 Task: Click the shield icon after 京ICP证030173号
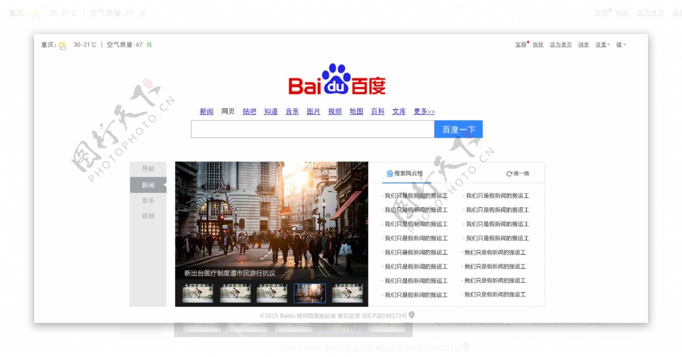pos(411,315)
